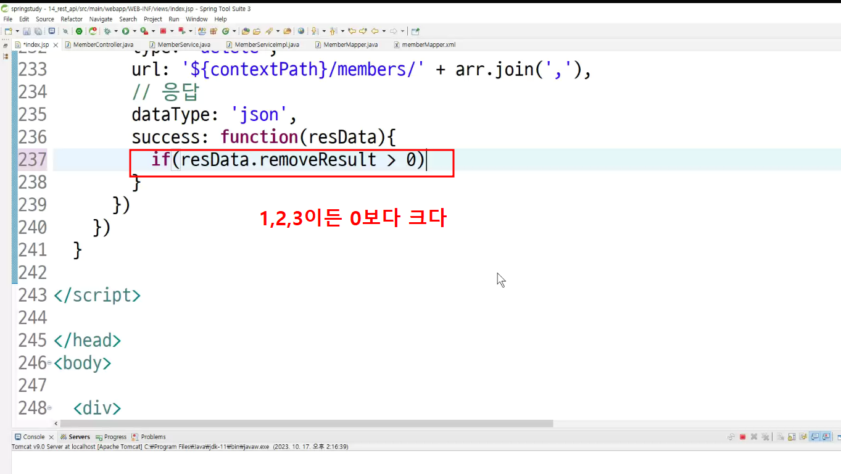Open the Run menu
Viewport: 841px width, 474px height.
point(174,19)
